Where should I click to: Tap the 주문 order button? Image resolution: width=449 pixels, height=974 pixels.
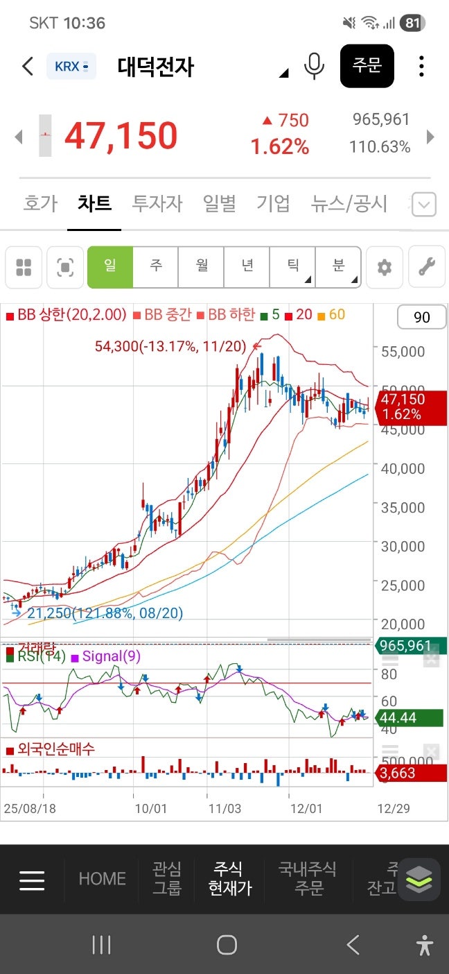[367, 66]
